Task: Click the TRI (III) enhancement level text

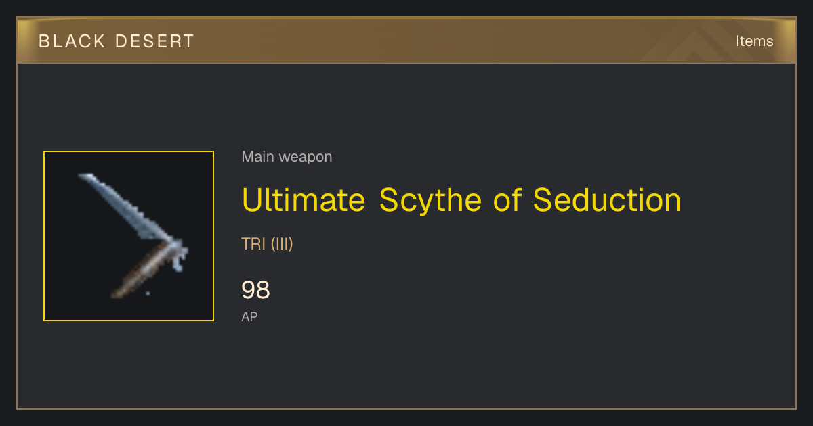Action: [267, 244]
